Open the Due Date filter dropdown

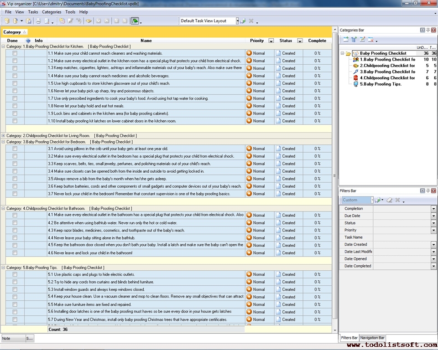433,216
